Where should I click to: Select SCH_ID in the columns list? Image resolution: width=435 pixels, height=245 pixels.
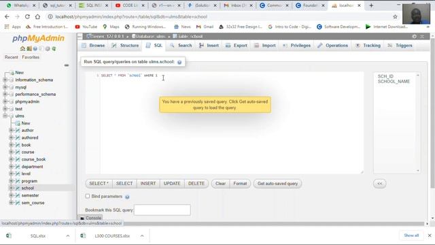385,76
